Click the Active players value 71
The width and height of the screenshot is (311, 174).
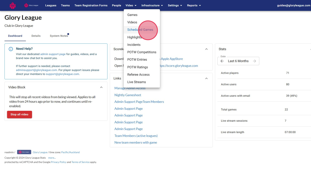pos(288,73)
